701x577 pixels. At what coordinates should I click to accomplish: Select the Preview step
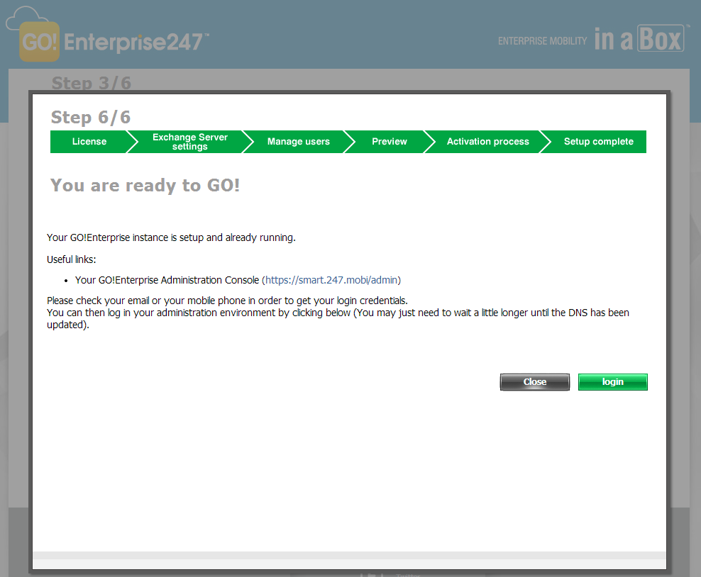tap(389, 142)
